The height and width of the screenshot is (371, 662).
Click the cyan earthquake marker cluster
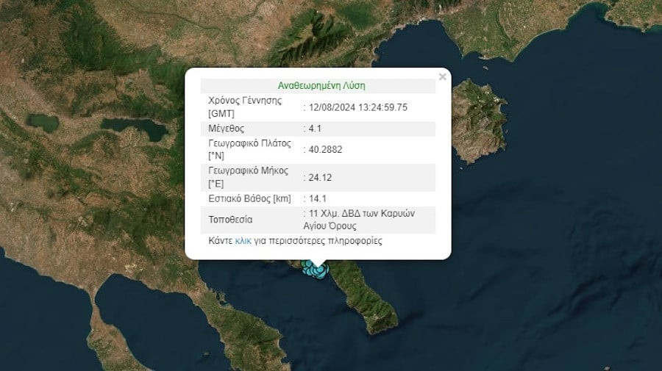316,270
